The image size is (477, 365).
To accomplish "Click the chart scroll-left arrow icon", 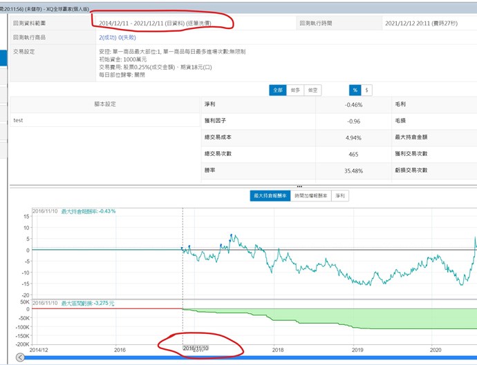I will click(20, 357).
